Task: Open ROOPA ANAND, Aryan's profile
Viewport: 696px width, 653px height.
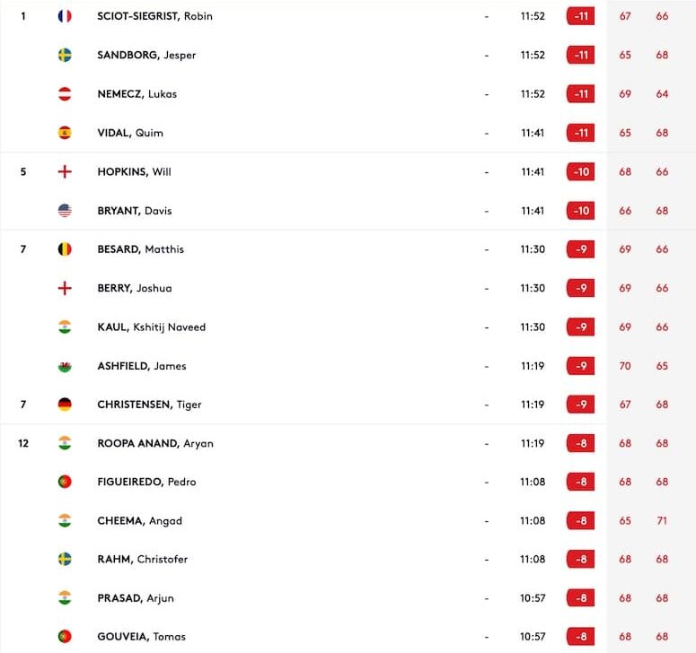Action: pyautogui.click(x=155, y=443)
